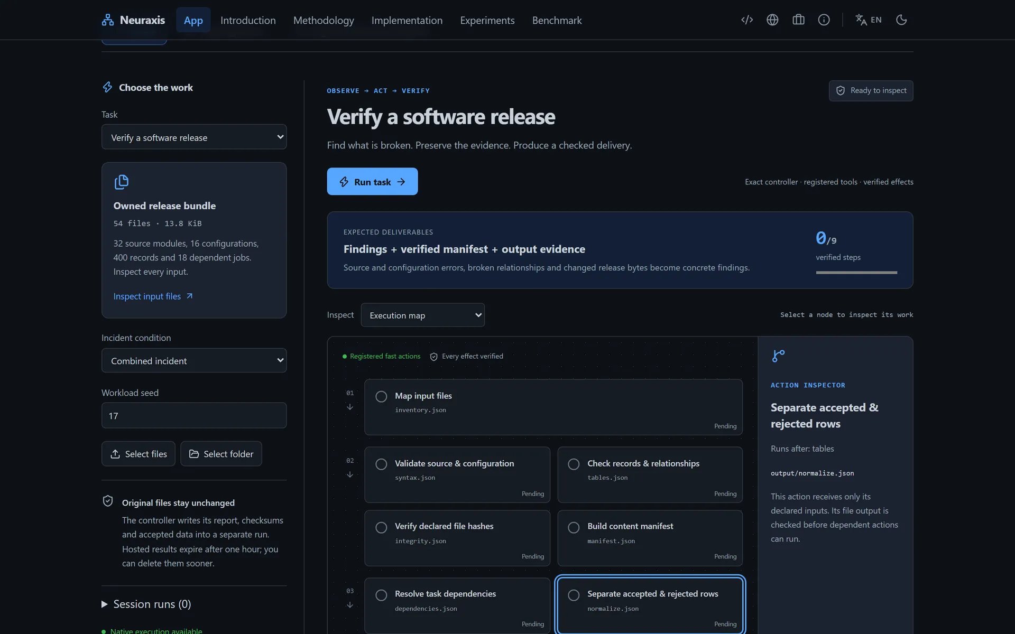This screenshot has height=634, width=1015.
Task: Click the down arrow under step 01
Action: (350, 407)
